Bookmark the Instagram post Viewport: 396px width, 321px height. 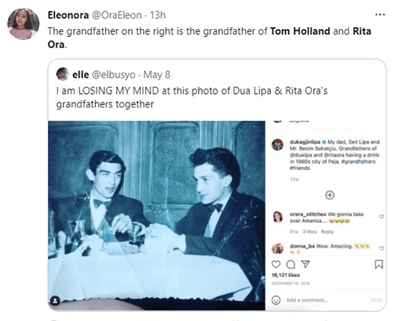378,264
